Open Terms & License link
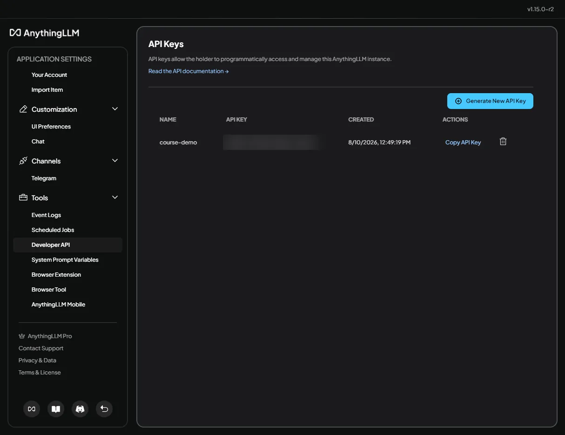This screenshot has width=565, height=435. pos(40,372)
